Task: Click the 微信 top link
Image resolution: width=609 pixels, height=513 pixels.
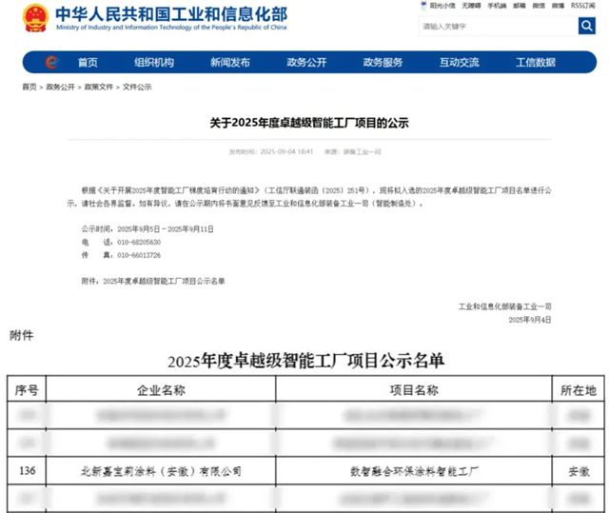Action: pyautogui.click(x=539, y=6)
